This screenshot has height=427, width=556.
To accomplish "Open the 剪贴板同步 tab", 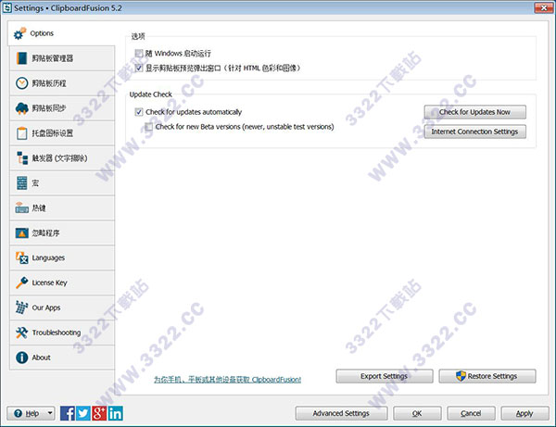I will [62, 108].
